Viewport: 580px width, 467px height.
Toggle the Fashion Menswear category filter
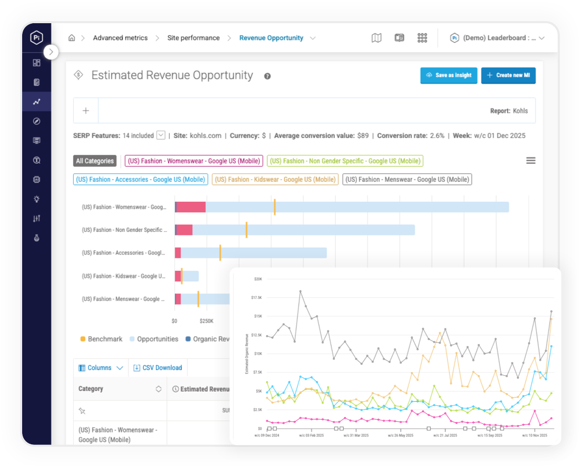tap(407, 179)
